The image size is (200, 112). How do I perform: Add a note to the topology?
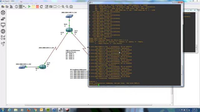point(47,7)
